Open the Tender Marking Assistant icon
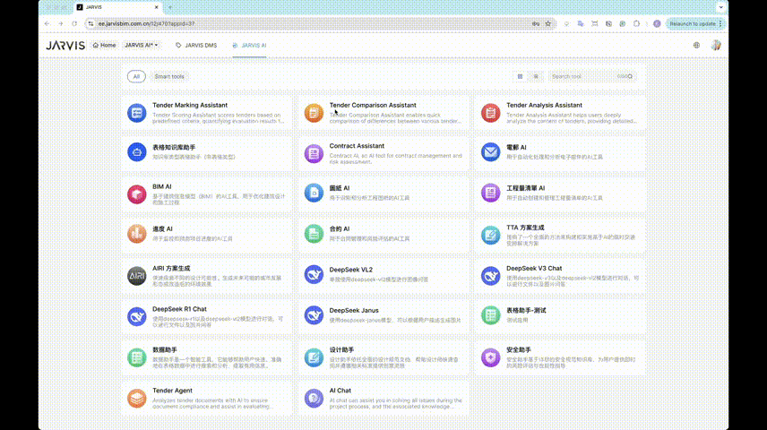This screenshot has width=767, height=430. 136,112
